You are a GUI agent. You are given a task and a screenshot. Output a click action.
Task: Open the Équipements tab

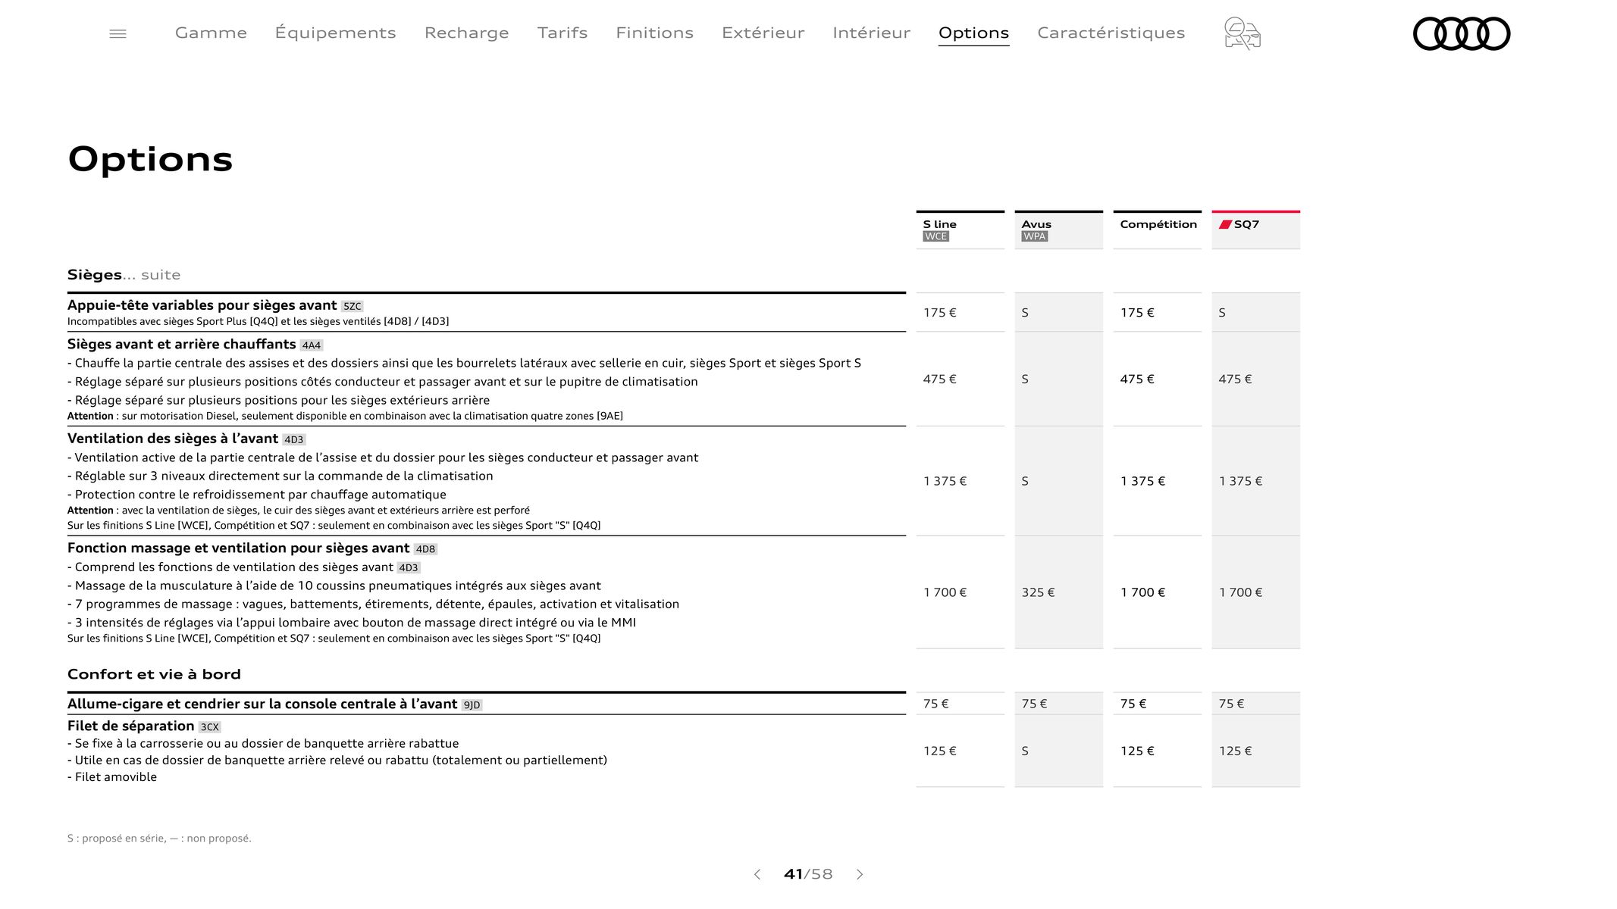tap(335, 33)
